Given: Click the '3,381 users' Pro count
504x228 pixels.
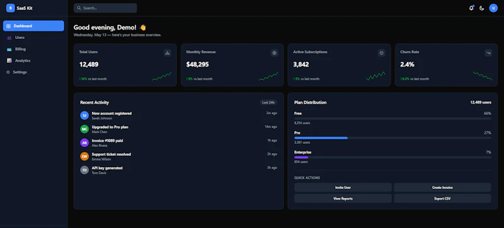Looking at the screenshot, I should 302,143.
